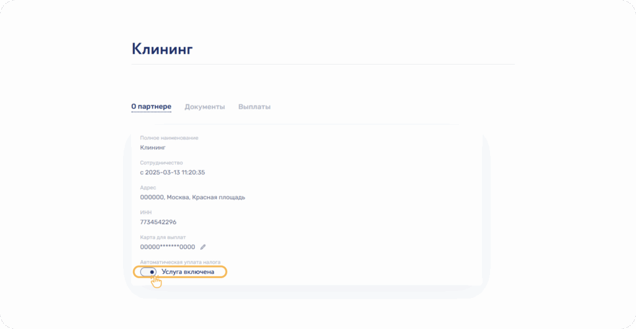Click the 'Адрес' field label
This screenshot has width=636, height=329.
pos(148,187)
